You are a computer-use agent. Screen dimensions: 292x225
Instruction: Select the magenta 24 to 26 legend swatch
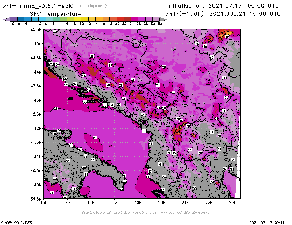point(135,19)
